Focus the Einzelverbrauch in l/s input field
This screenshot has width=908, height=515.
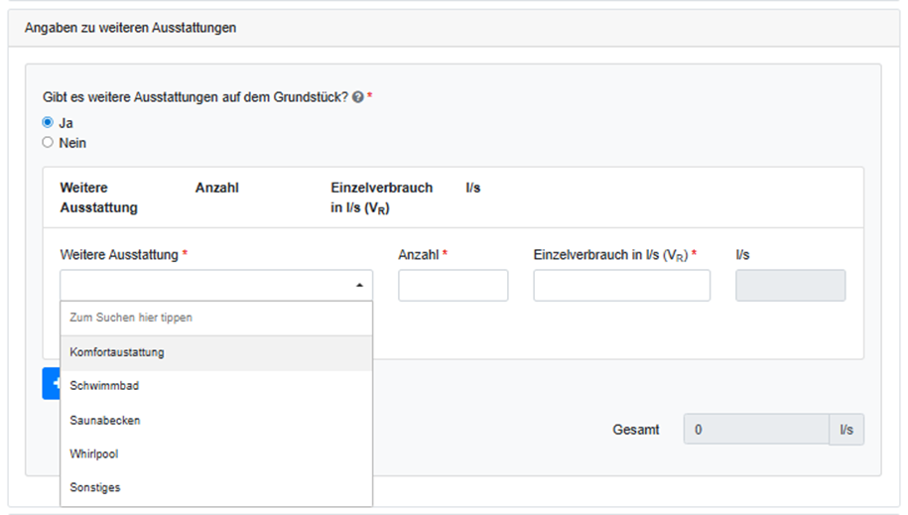pyautogui.click(x=621, y=286)
